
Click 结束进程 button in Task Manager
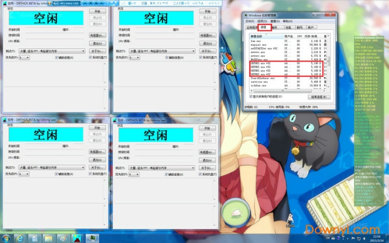click(319, 96)
